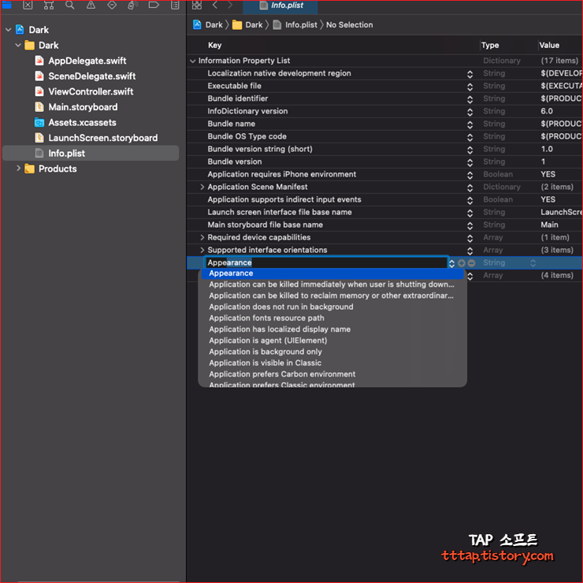This screenshot has height=583, width=583.
Task: Select the Info.plist editor tab
Action: tap(280, 6)
